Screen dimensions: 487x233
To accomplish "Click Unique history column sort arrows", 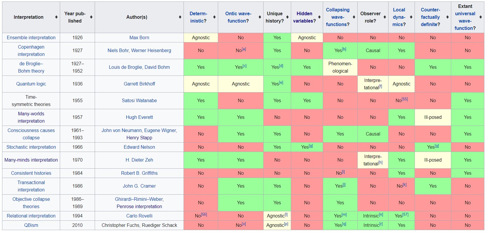I will 287,17.
